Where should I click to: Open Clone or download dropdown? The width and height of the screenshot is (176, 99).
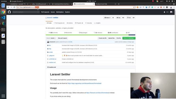coord(129,38)
